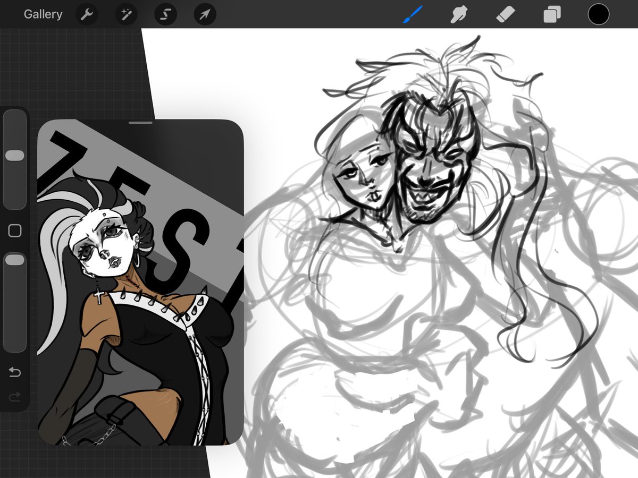
Task: Open the Actions wrench menu
Action: pos(87,14)
